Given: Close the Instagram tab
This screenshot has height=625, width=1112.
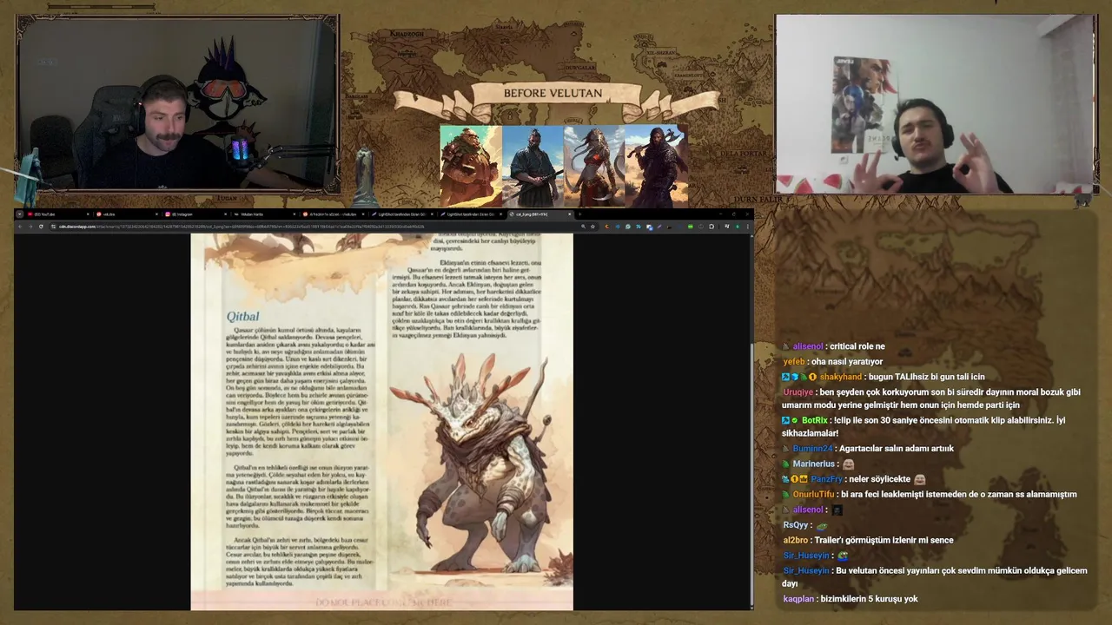Looking at the screenshot, I should pyautogui.click(x=226, y=214).
